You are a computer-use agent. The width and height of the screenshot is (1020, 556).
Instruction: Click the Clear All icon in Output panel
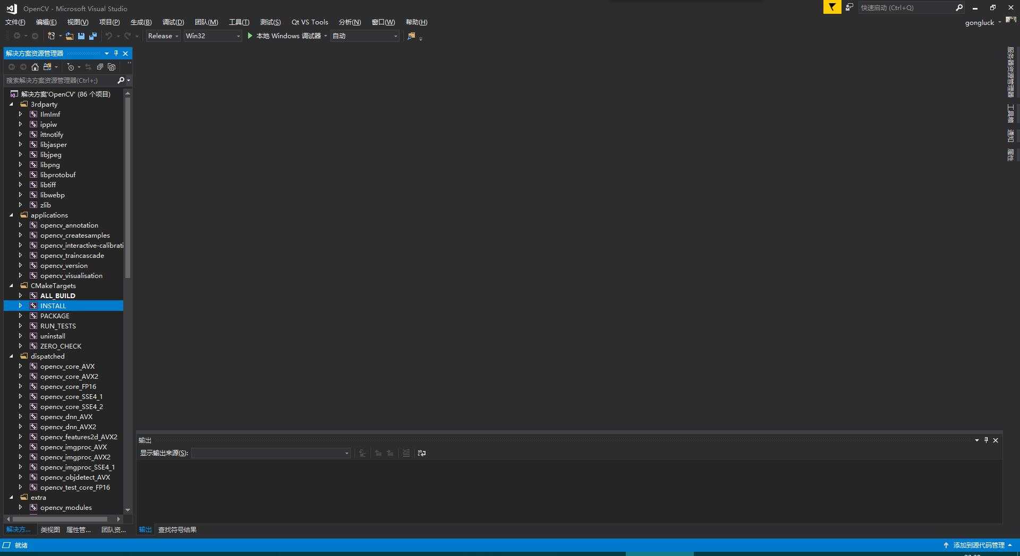pyautogui.click(x=406, y=453)
